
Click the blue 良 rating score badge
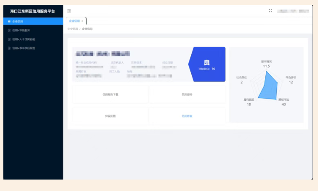tap(207, 64)
